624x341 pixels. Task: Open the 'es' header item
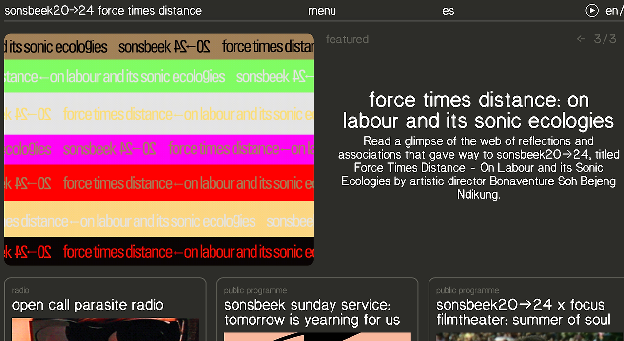448,11
